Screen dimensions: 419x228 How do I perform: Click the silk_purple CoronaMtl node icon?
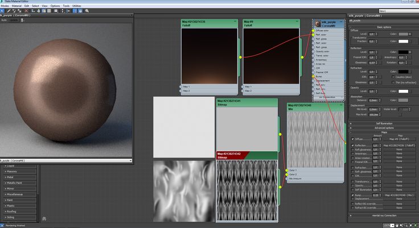tap(318, 23)
